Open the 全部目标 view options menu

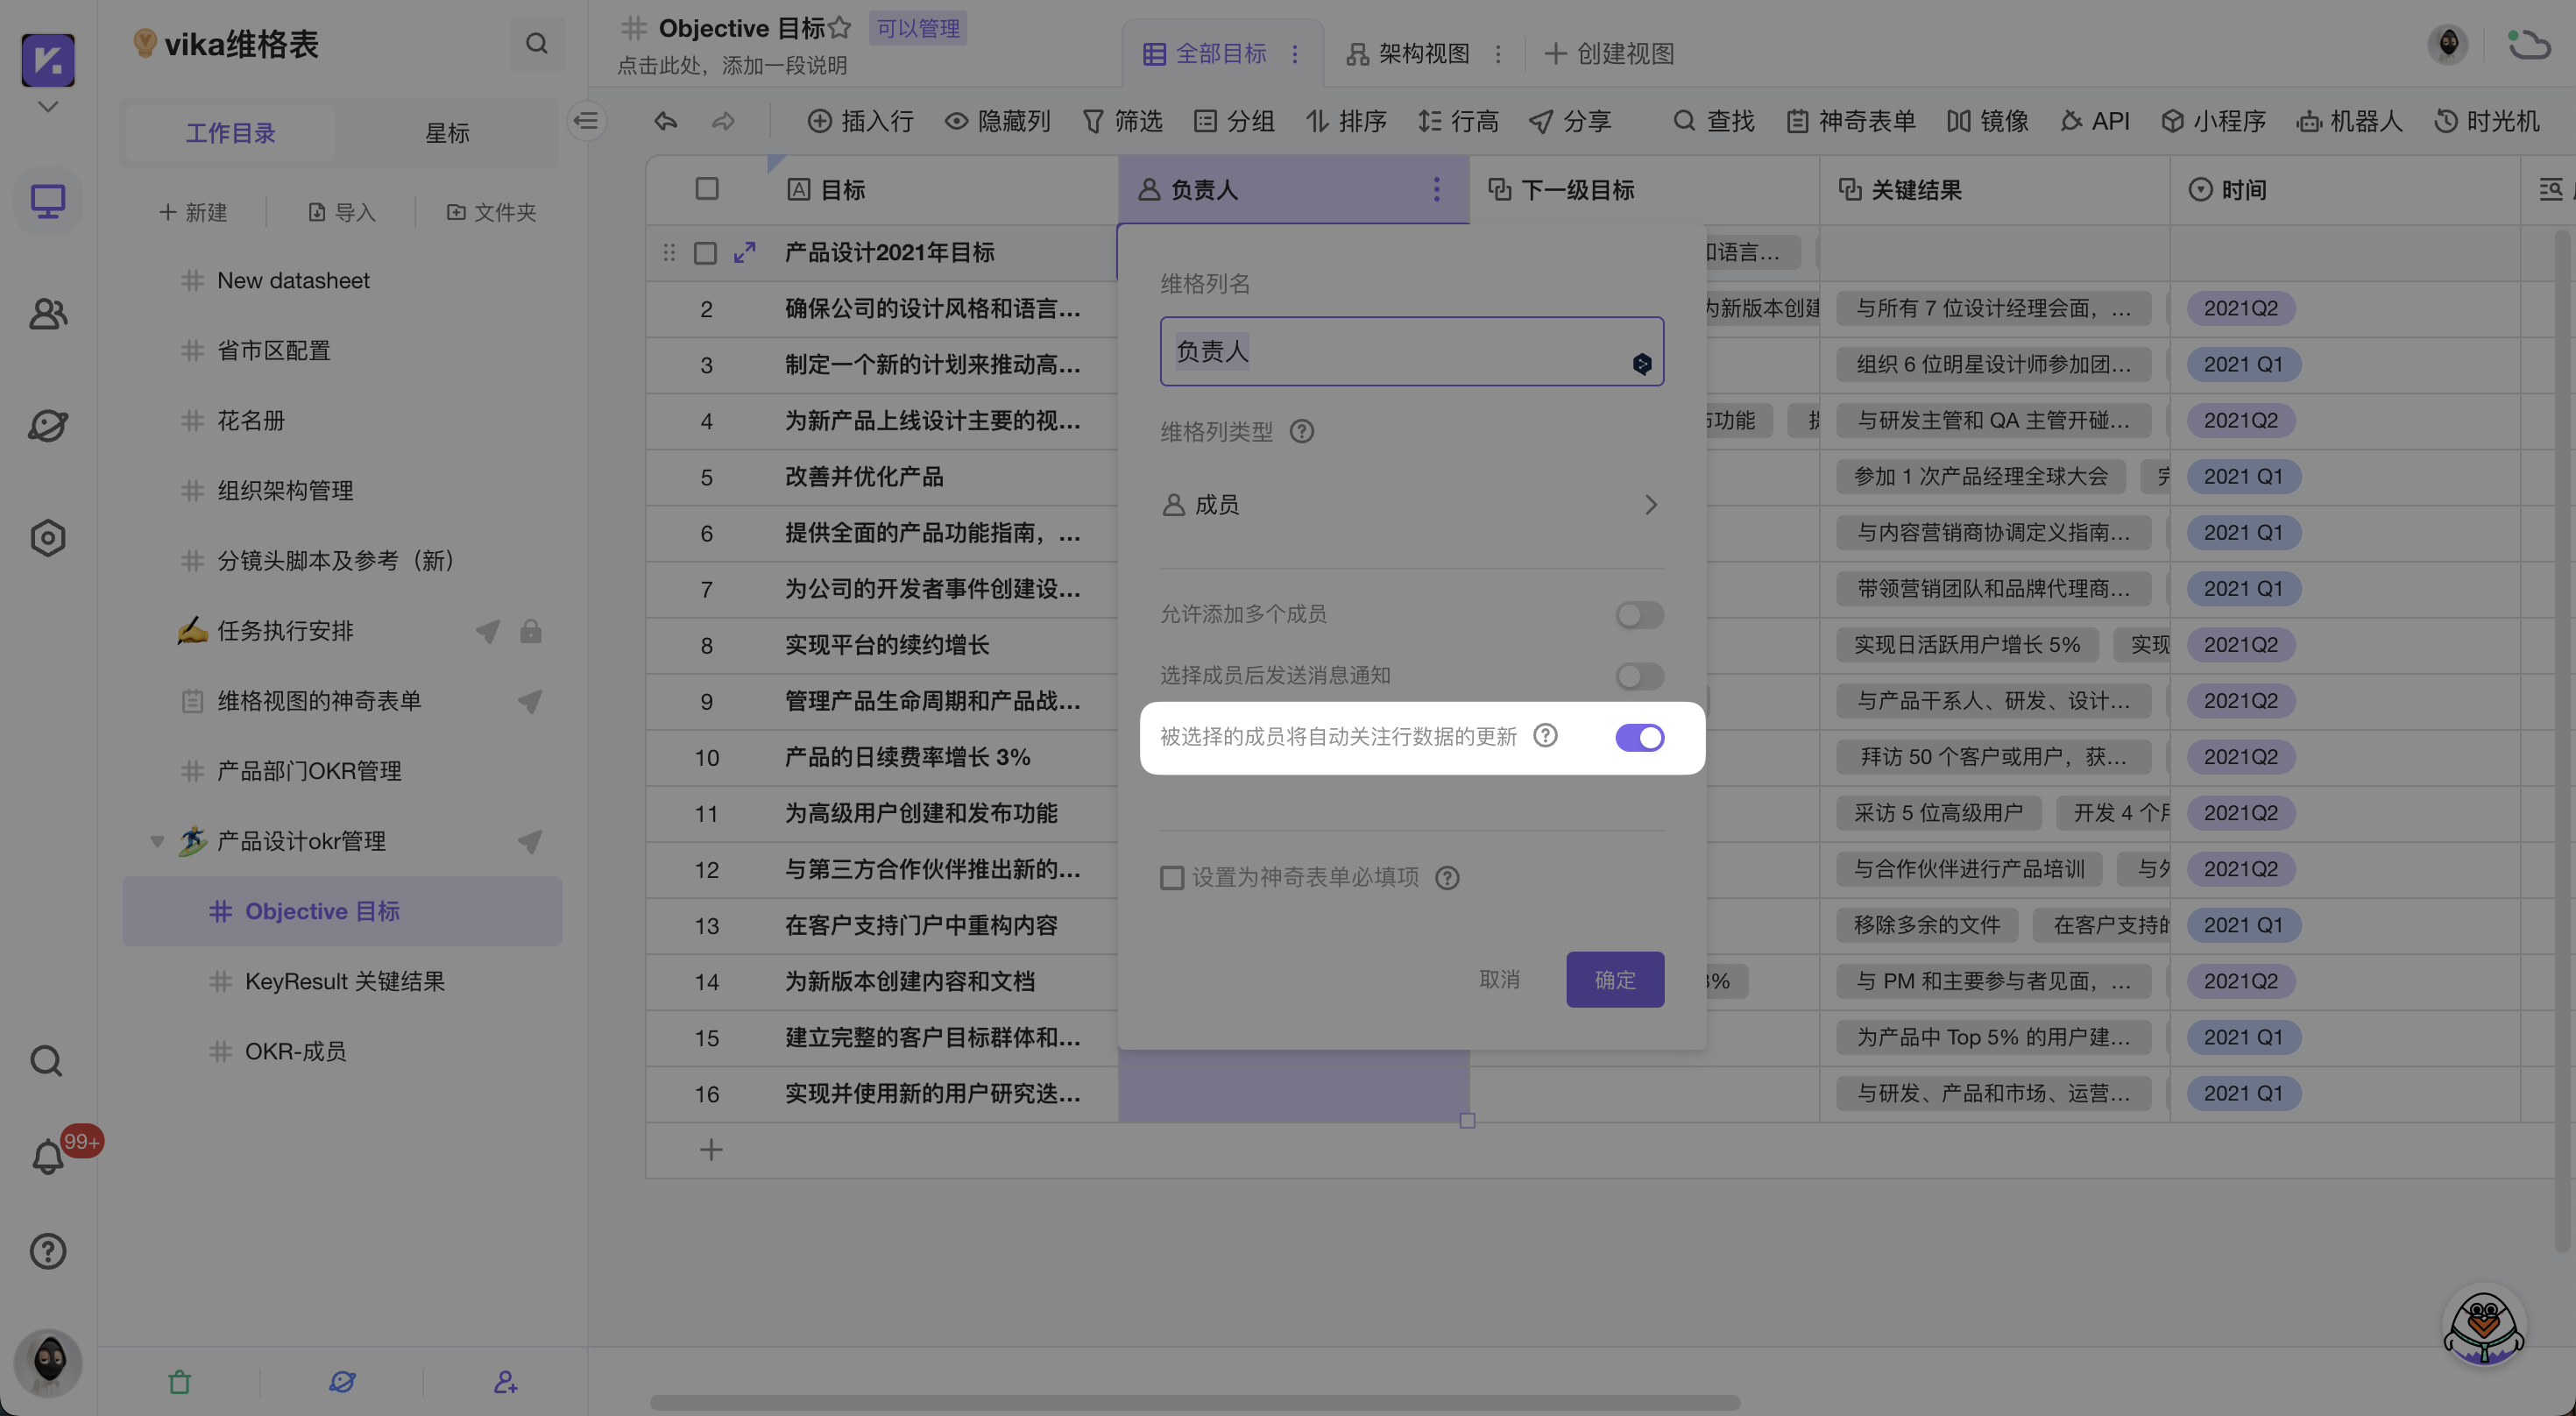(1297, 53)
